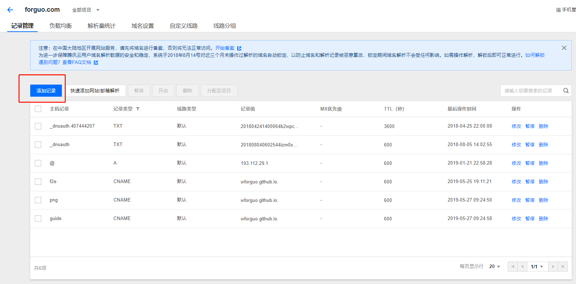The width and height of the screenshot is (576, 284).
Task: Focus the record search input field
Action: 531,91
